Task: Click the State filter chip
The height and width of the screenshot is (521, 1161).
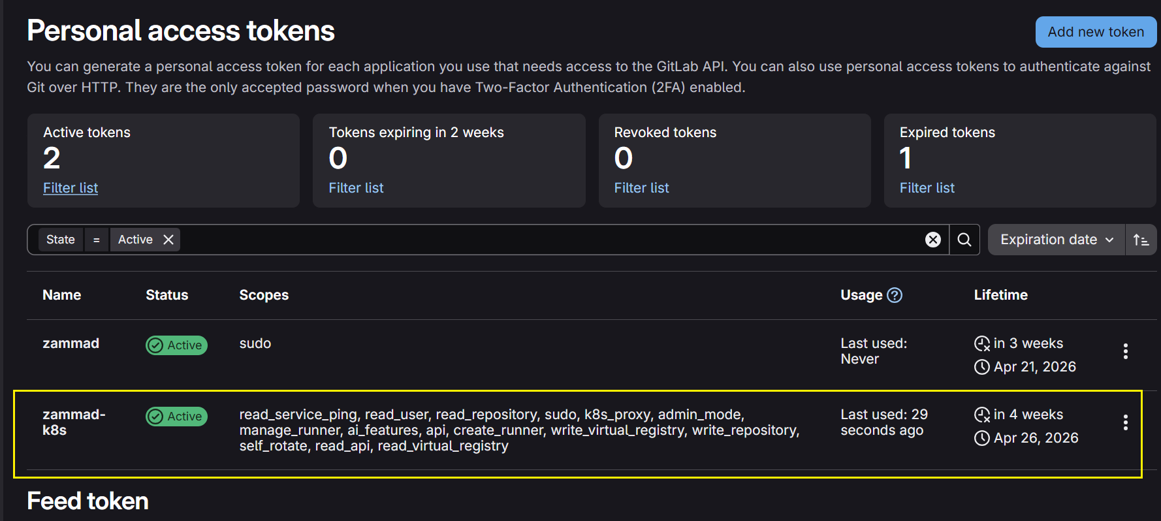Action: click(x=61, y=240)
